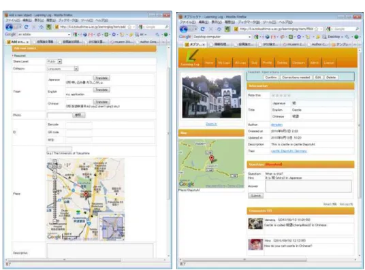365x270 pixels.
Task: Reload the page in the right Firefox window
Action: [202, 29]
